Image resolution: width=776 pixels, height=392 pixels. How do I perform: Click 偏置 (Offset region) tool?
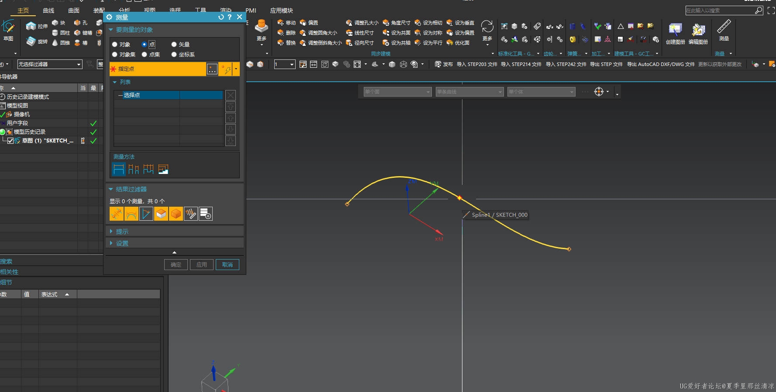309,23
